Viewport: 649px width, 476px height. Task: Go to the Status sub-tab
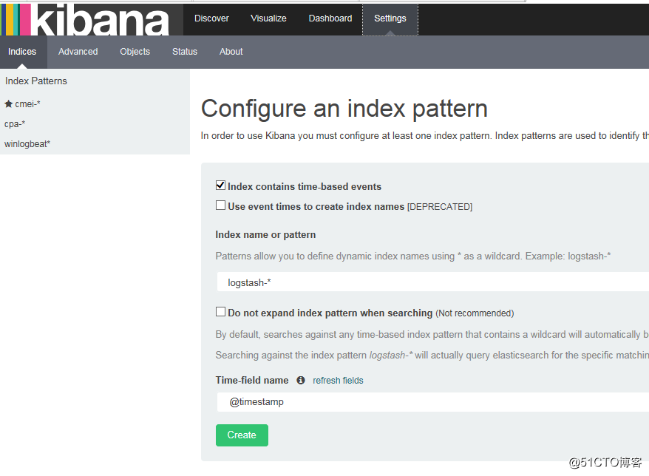tap(185, 52)
